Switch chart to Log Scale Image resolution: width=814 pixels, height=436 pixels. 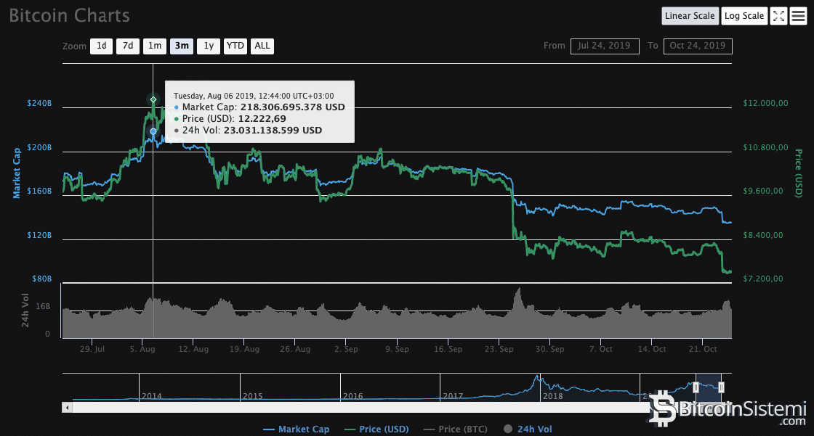click(744, 16)
